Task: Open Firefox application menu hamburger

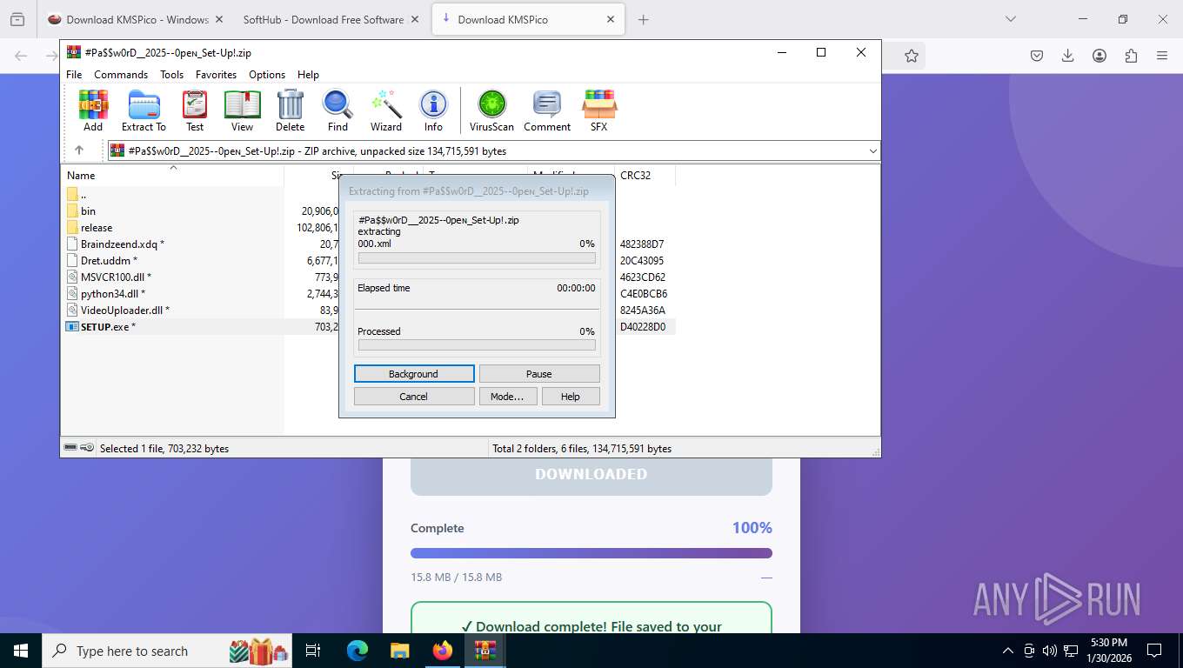Action: (x=1162, y=56)
